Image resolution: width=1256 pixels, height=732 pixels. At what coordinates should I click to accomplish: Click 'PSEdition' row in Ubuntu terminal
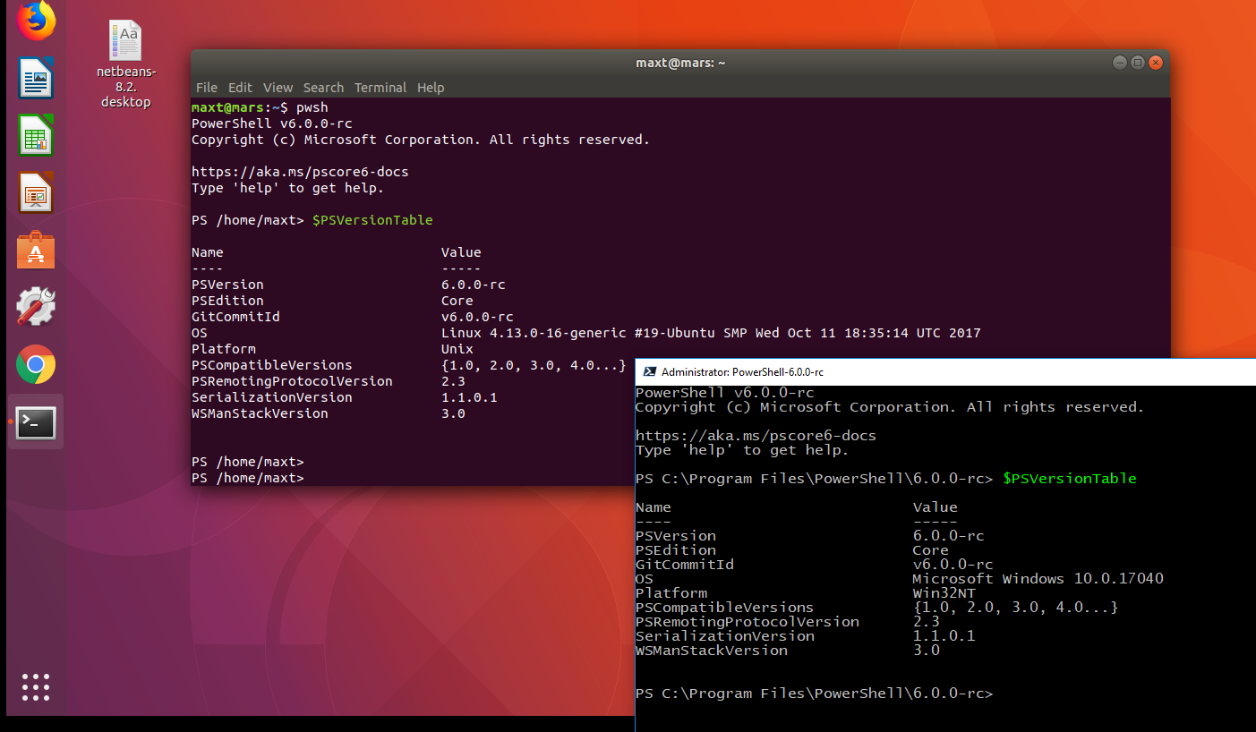click(x=227, y=301)
